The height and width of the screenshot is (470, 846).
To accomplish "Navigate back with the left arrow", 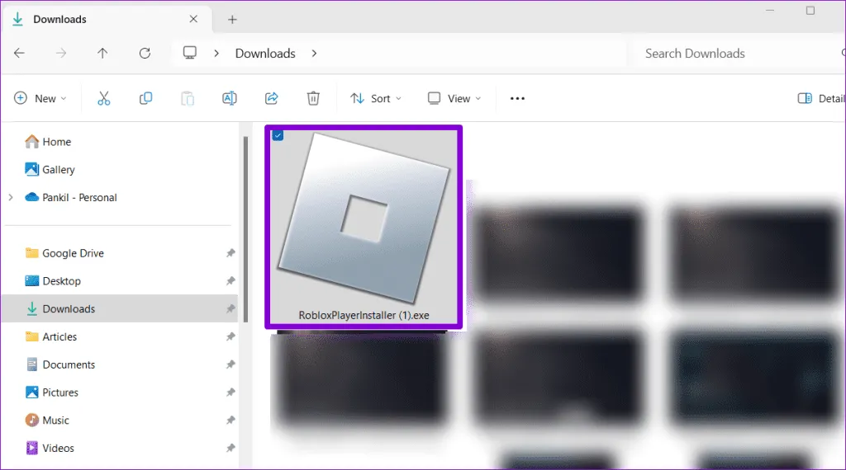I will [19, 54].
